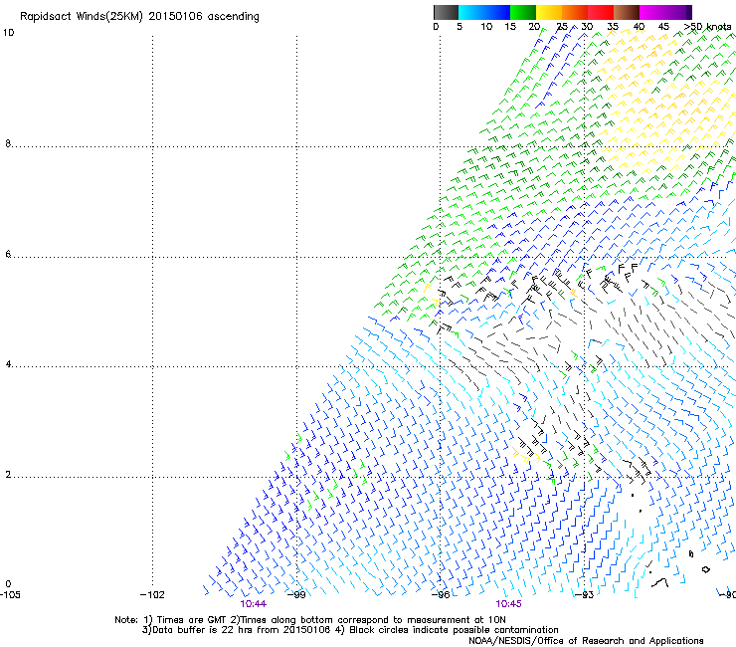Click the legend label '35' under the color bar
This screenshot has height=647, width=736.
click(613, 27)
